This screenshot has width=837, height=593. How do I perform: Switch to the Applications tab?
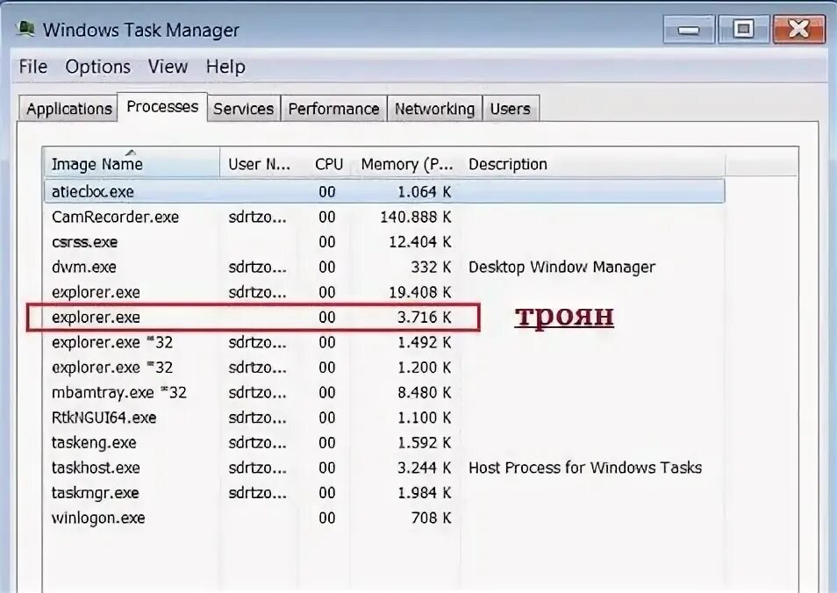(68, 109)
